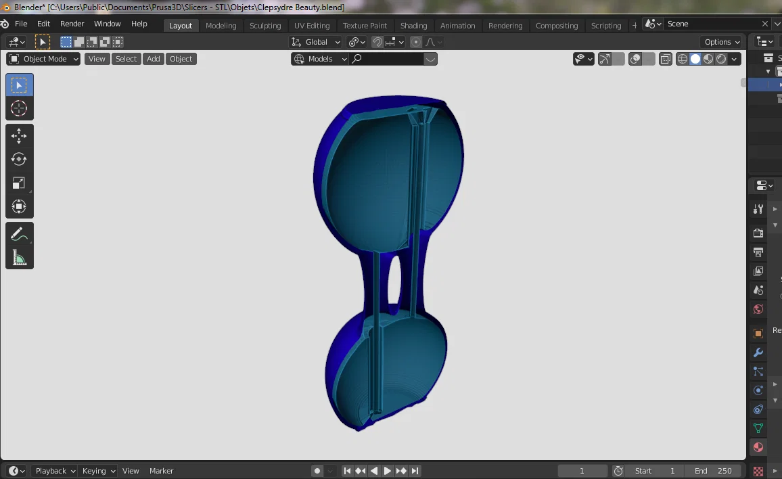Image resolution: width=782 pixels, height=479 pixels.
Task: Choose the Scale tool
Action: click(x=19, y=183)
